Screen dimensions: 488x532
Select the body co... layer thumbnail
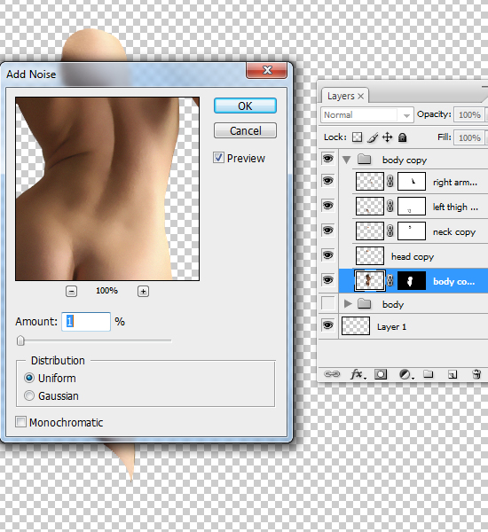(370, 280)
